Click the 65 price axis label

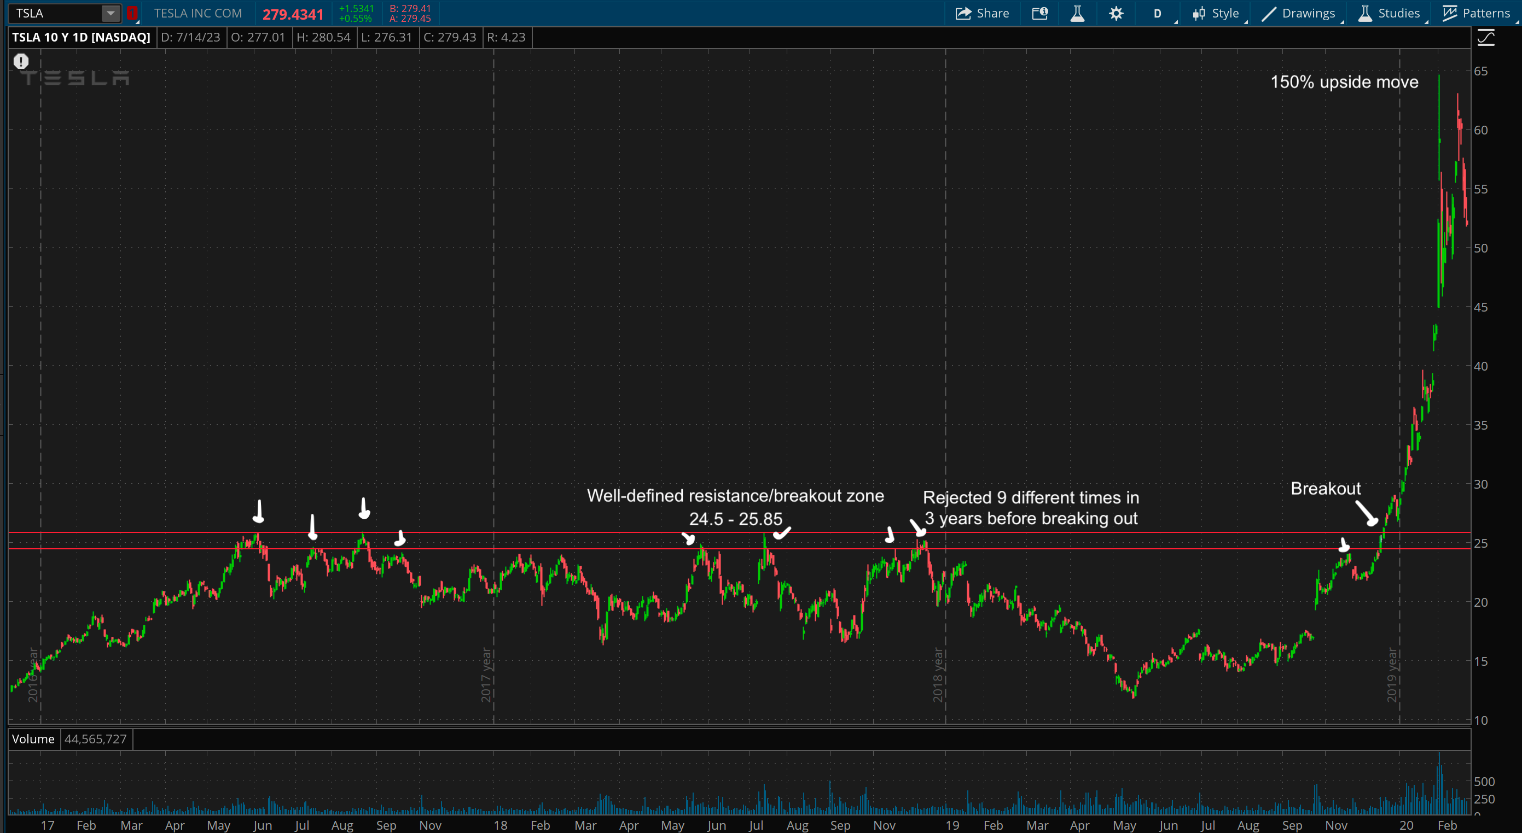pos(1480,71)
